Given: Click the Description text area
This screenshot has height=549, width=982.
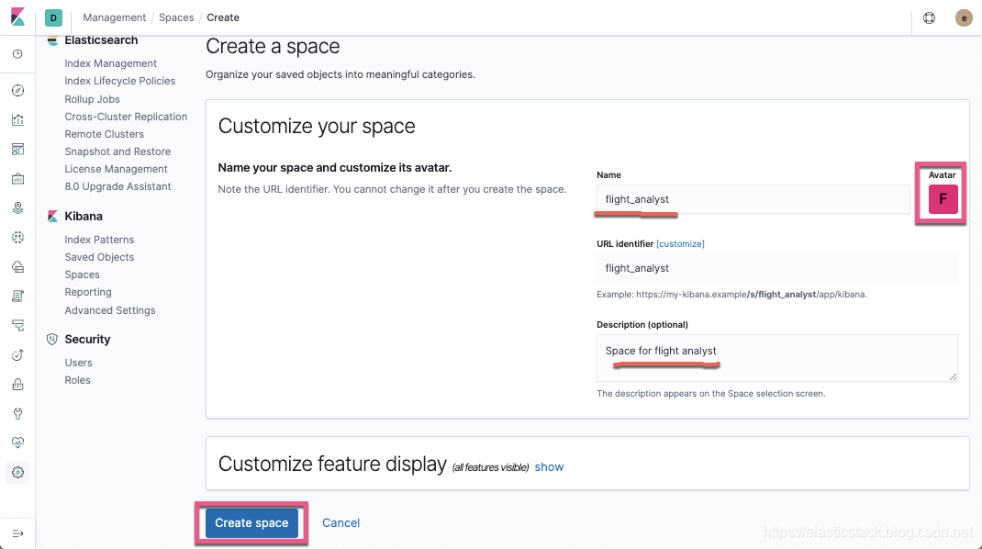Looking at the screenshot, I should coord(776,358).
